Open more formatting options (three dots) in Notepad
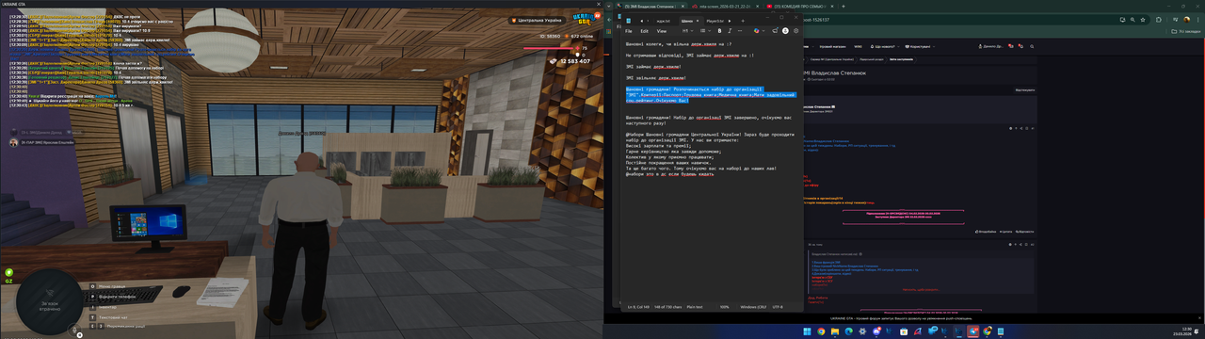The height and width of the screenshot is (339, 1205). [740, 31]
